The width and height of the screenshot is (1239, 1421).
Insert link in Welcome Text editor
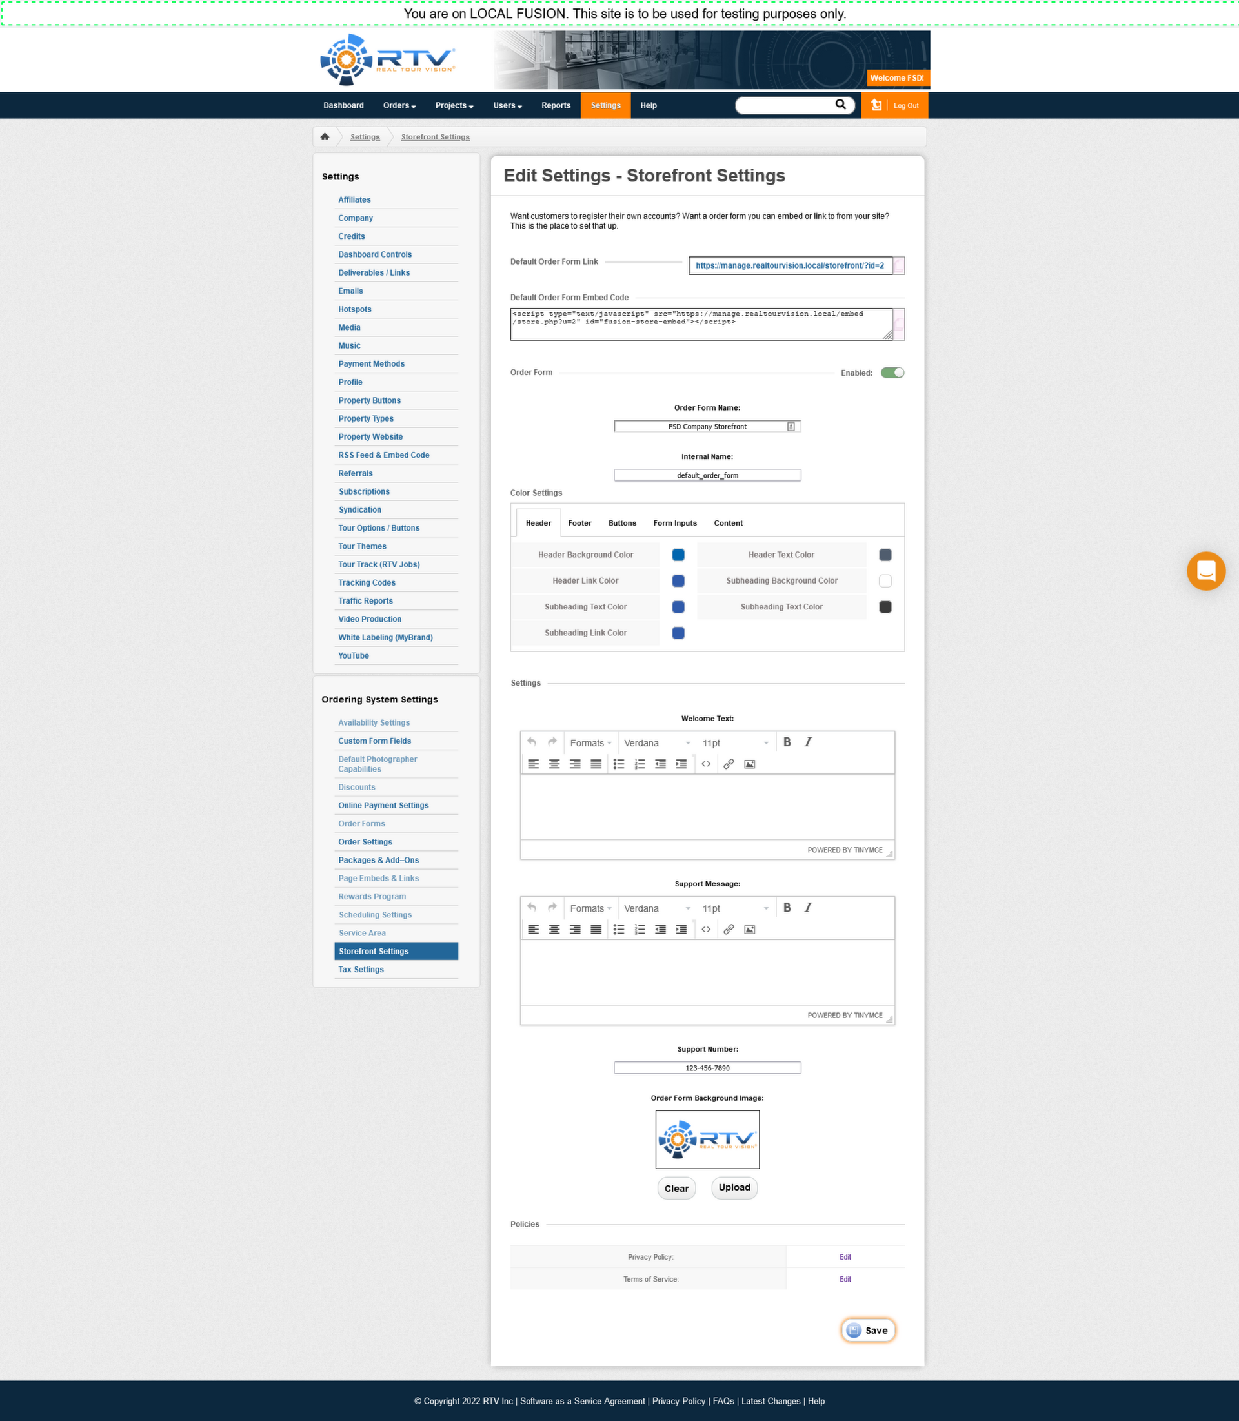728,764
